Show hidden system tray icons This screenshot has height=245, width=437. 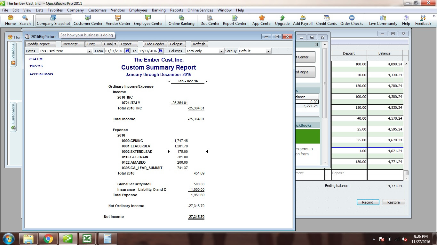374,239
